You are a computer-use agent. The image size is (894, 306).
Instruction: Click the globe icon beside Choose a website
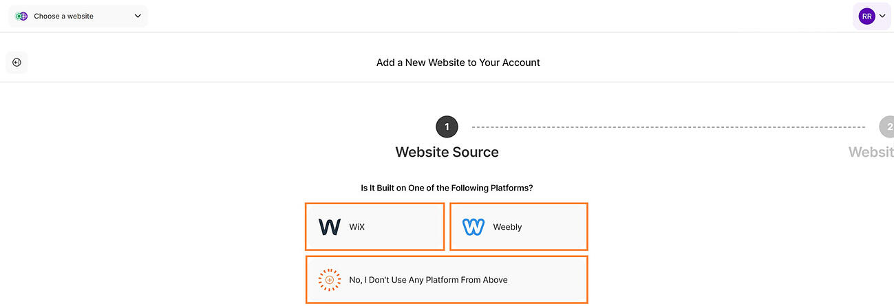pos(21,16)
